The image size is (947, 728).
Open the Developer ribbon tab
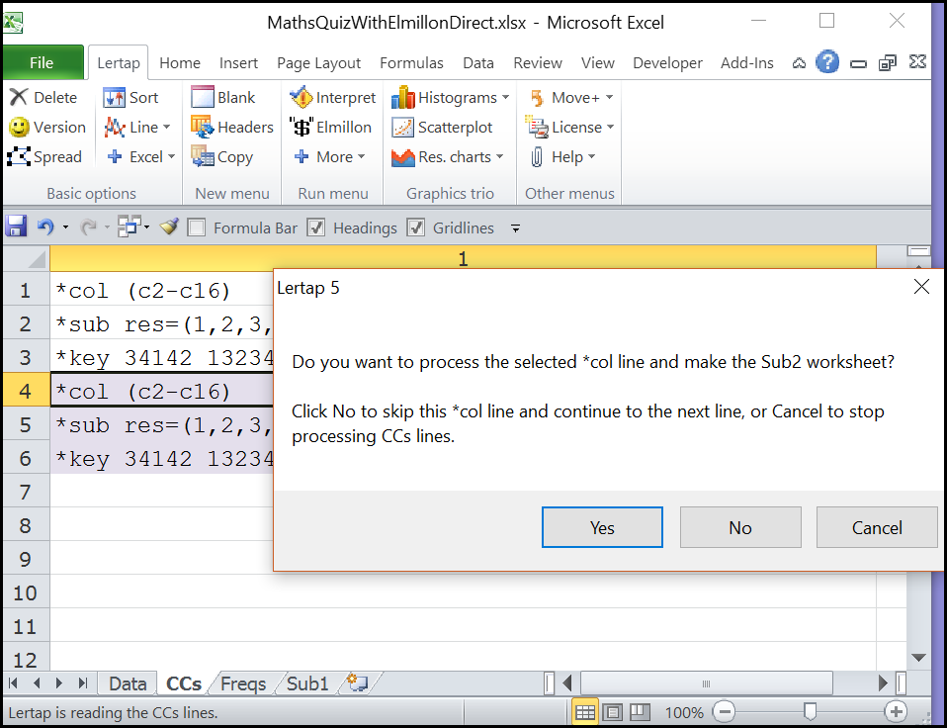coord(667,63)
